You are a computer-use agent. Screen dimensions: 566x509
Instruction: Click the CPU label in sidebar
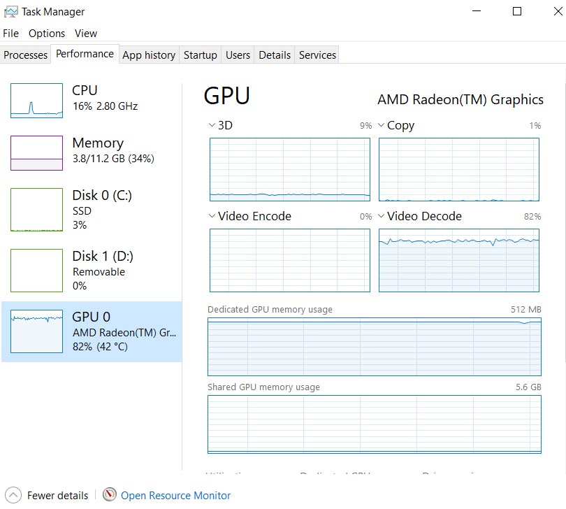tap(85, 90)
